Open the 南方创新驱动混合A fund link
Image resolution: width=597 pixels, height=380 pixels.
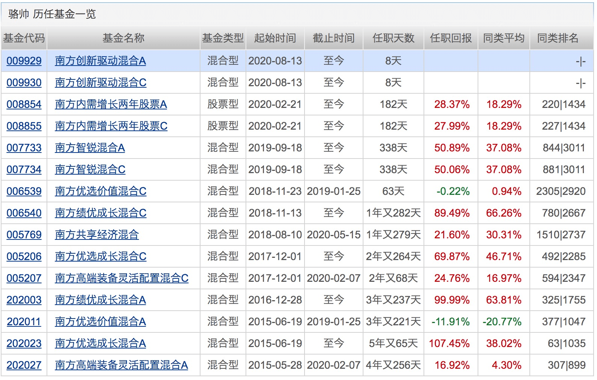100,61
